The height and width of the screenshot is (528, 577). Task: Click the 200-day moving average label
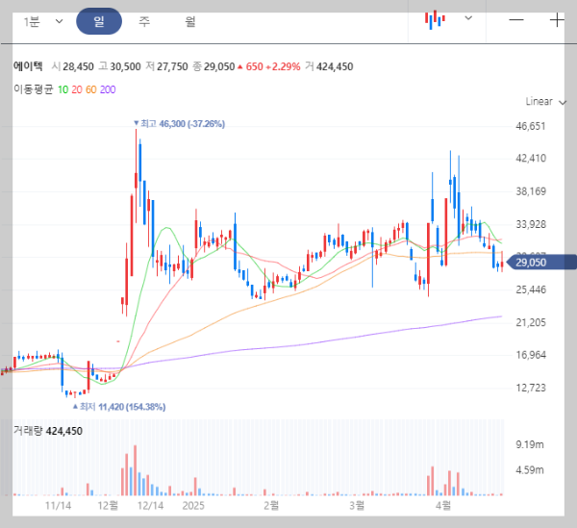tap(108, 89)
